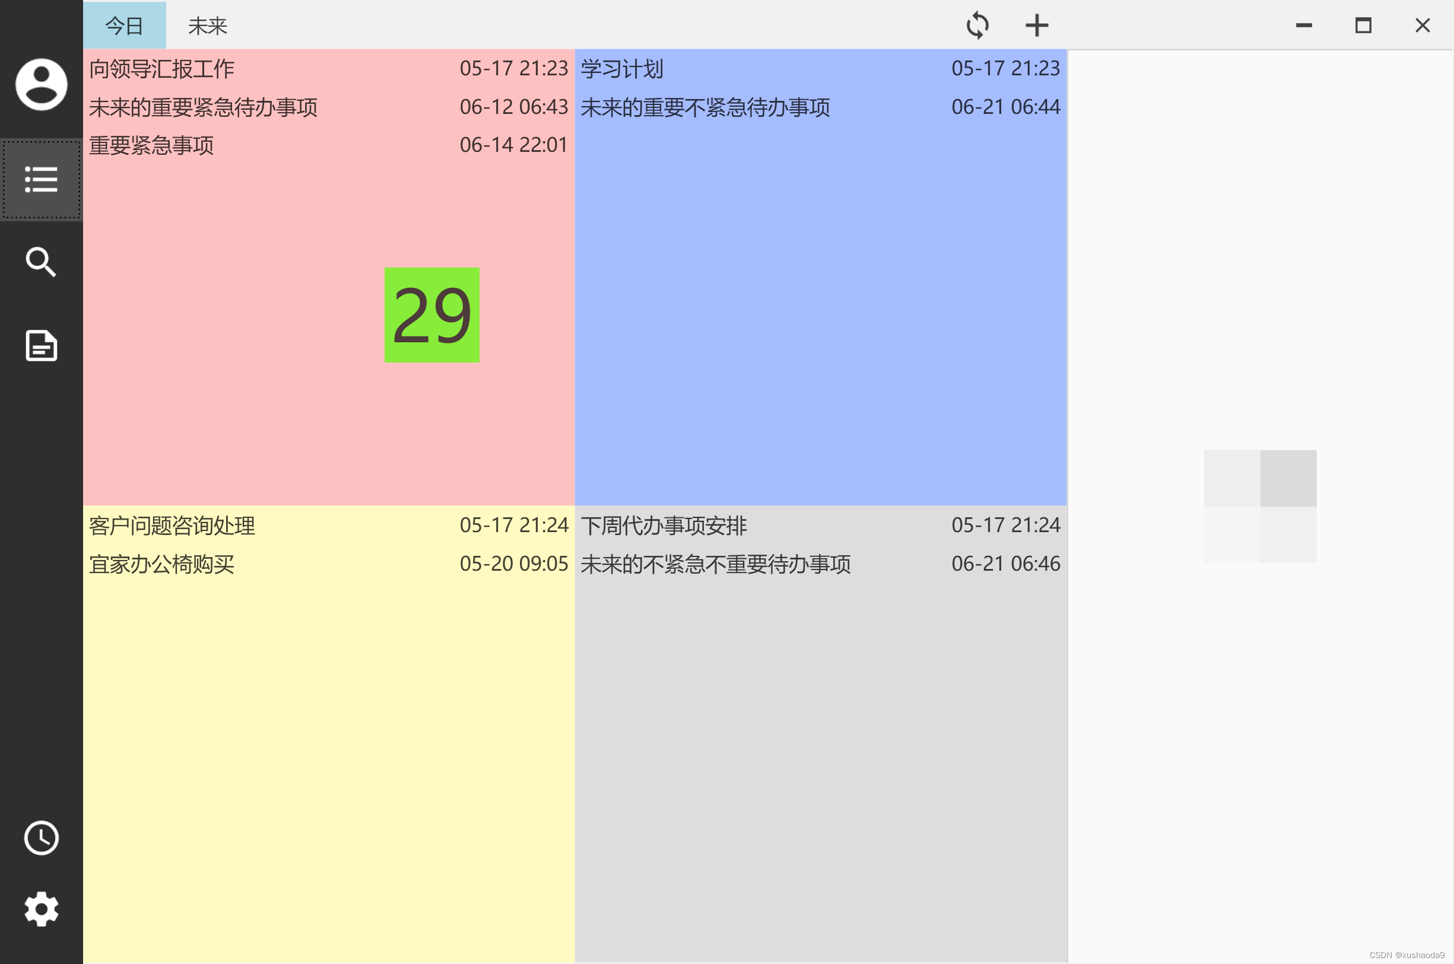Open the user account profile icon

[41, 85]
